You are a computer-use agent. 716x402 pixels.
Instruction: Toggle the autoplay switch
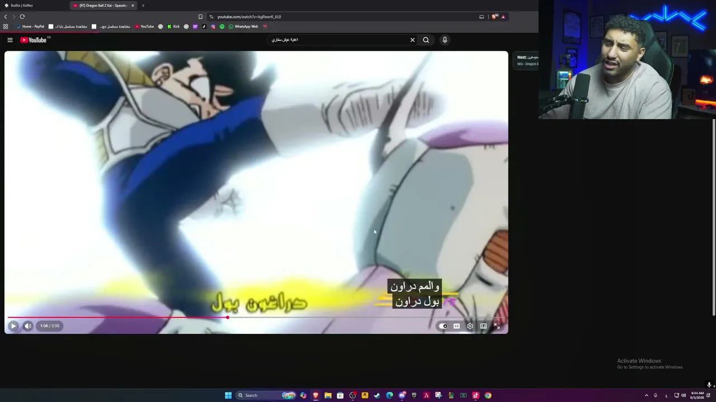pos(444,326)
